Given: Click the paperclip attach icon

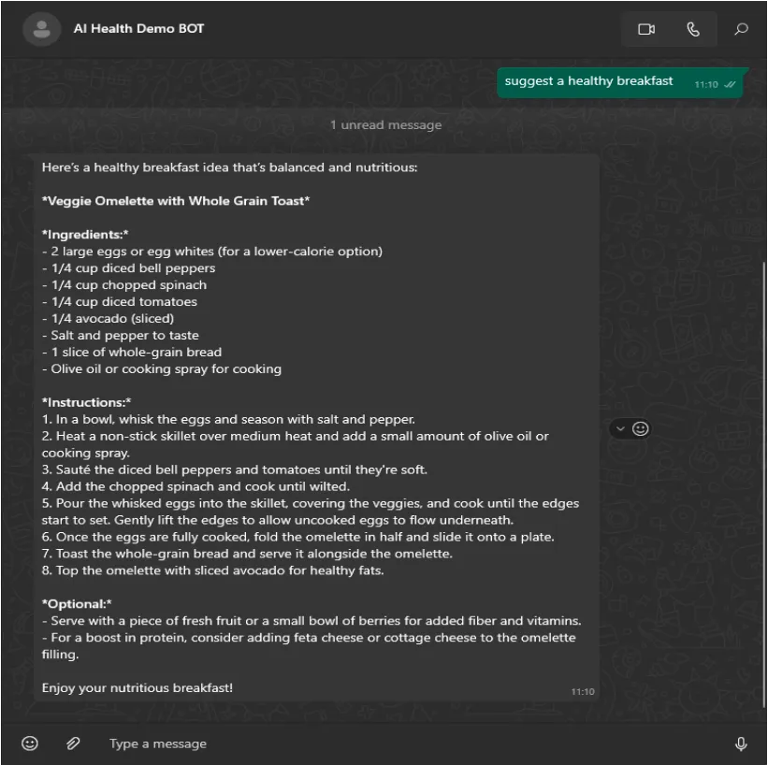Looking at the screenshot, I should tap(73, 743).
